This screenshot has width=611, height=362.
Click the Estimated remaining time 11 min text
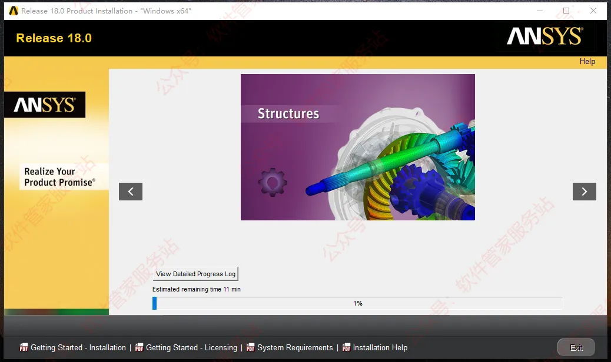[x=197, y=289]
